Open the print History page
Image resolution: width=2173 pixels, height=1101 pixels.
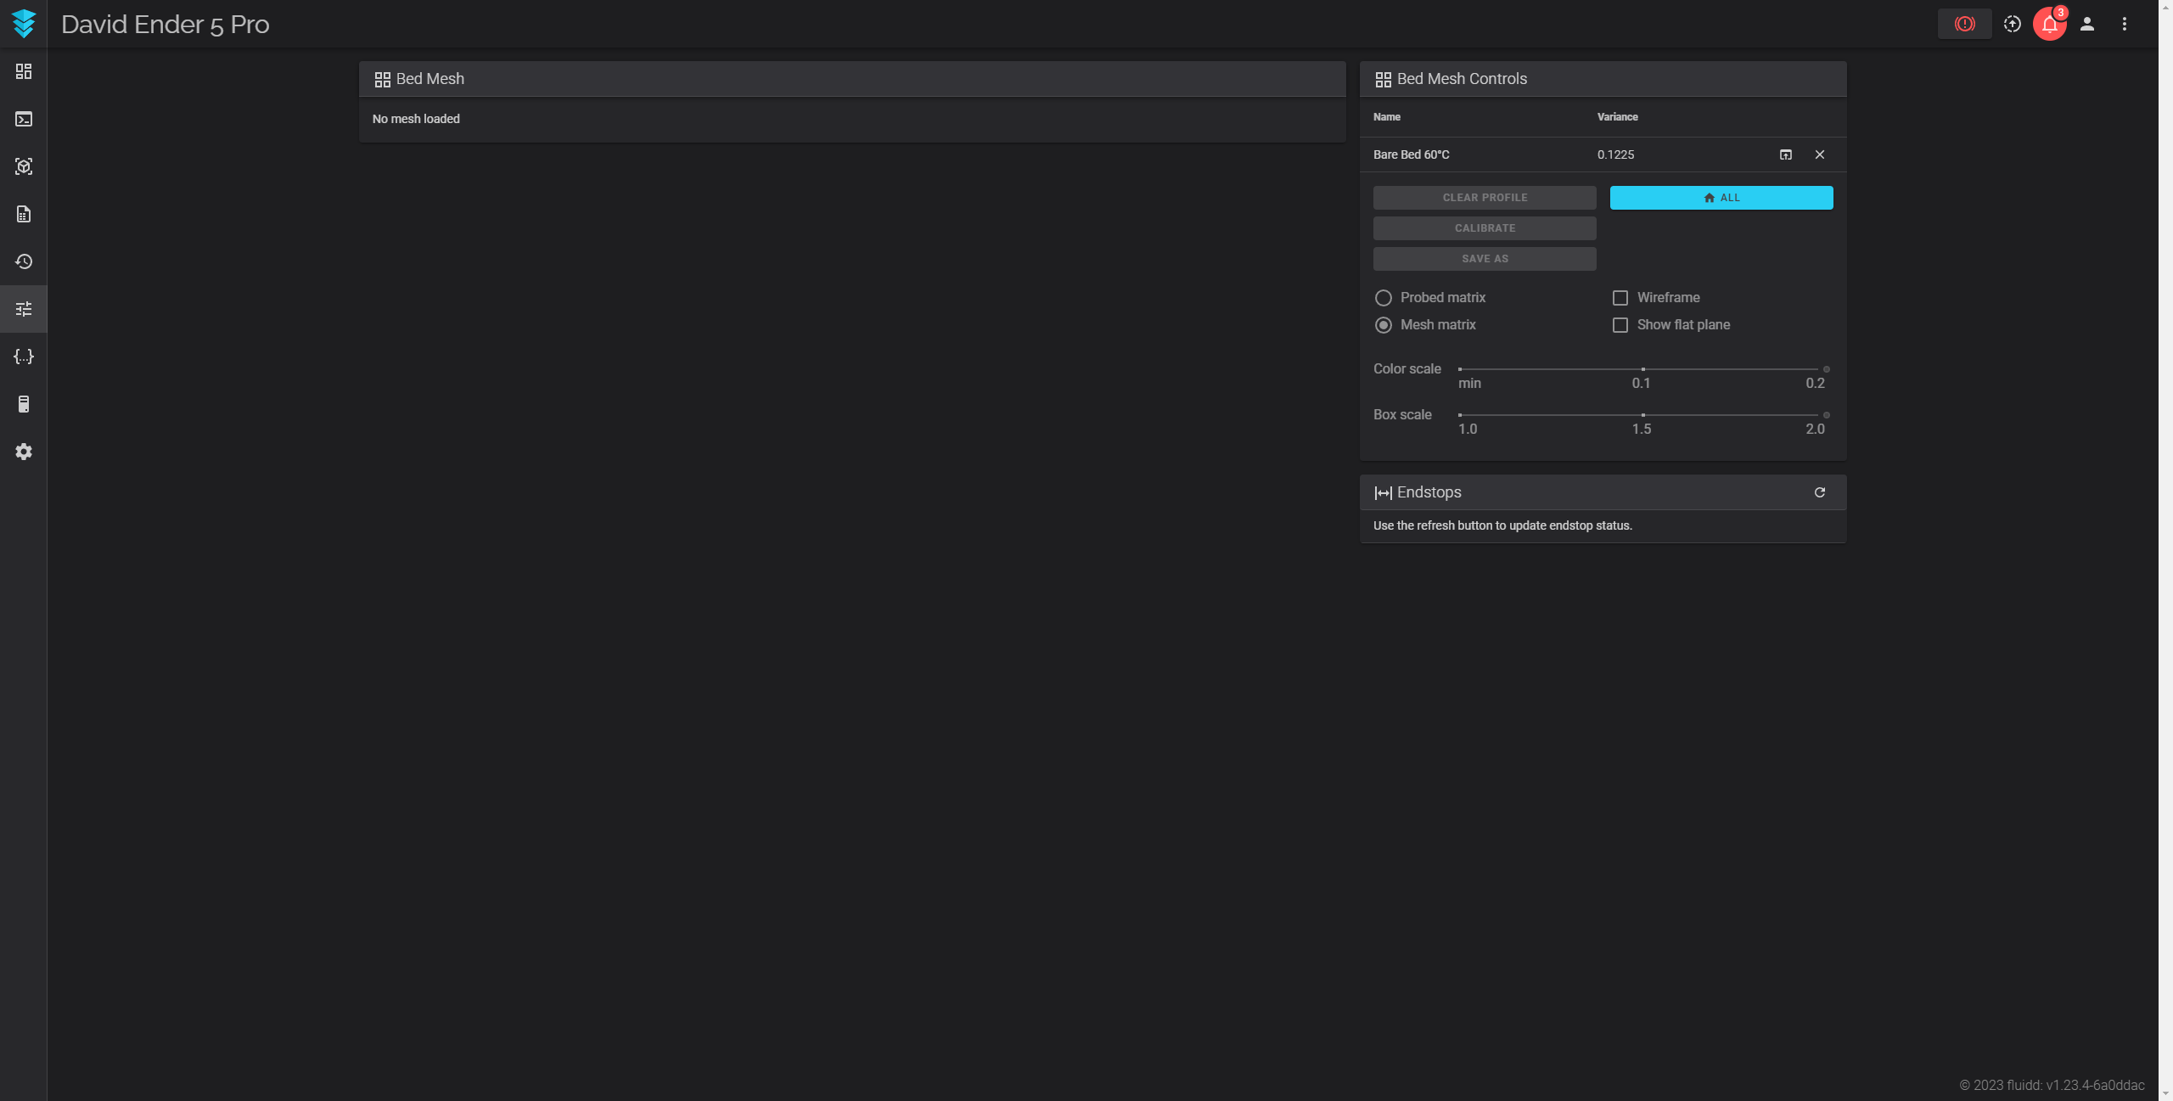[23, 261]
